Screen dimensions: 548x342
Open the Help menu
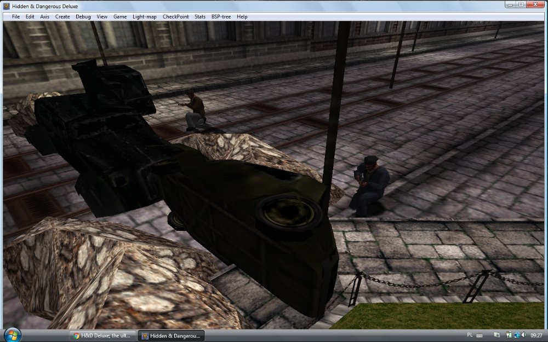point(241,16)
